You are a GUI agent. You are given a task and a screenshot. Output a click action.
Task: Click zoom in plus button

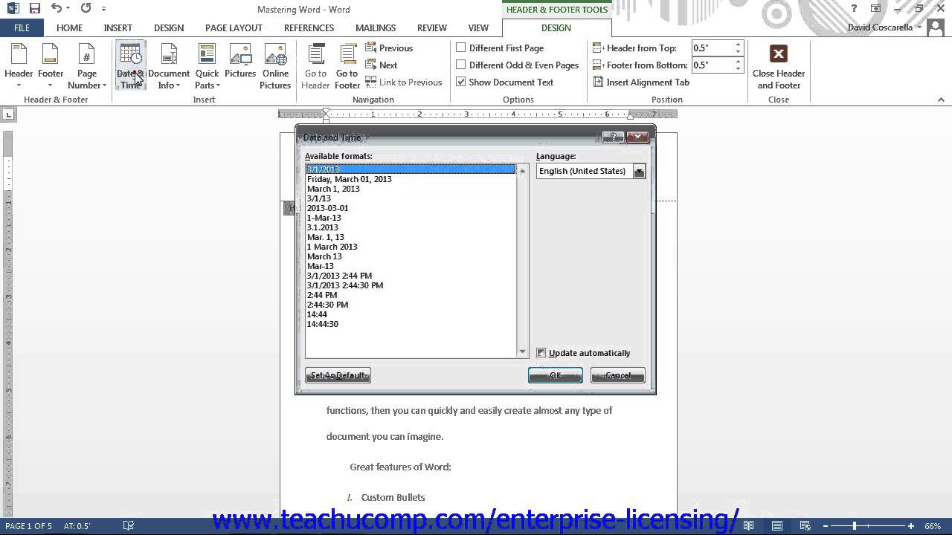pyautogui.click(x=910, y=526)
